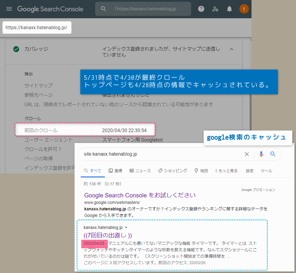Click the 検出 section heading

click(x=29, y=74)
